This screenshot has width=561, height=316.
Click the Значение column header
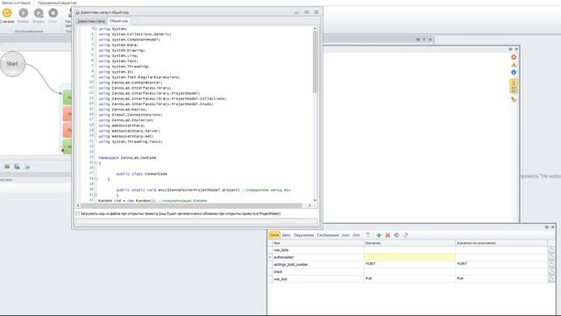[x=409, y=243]
